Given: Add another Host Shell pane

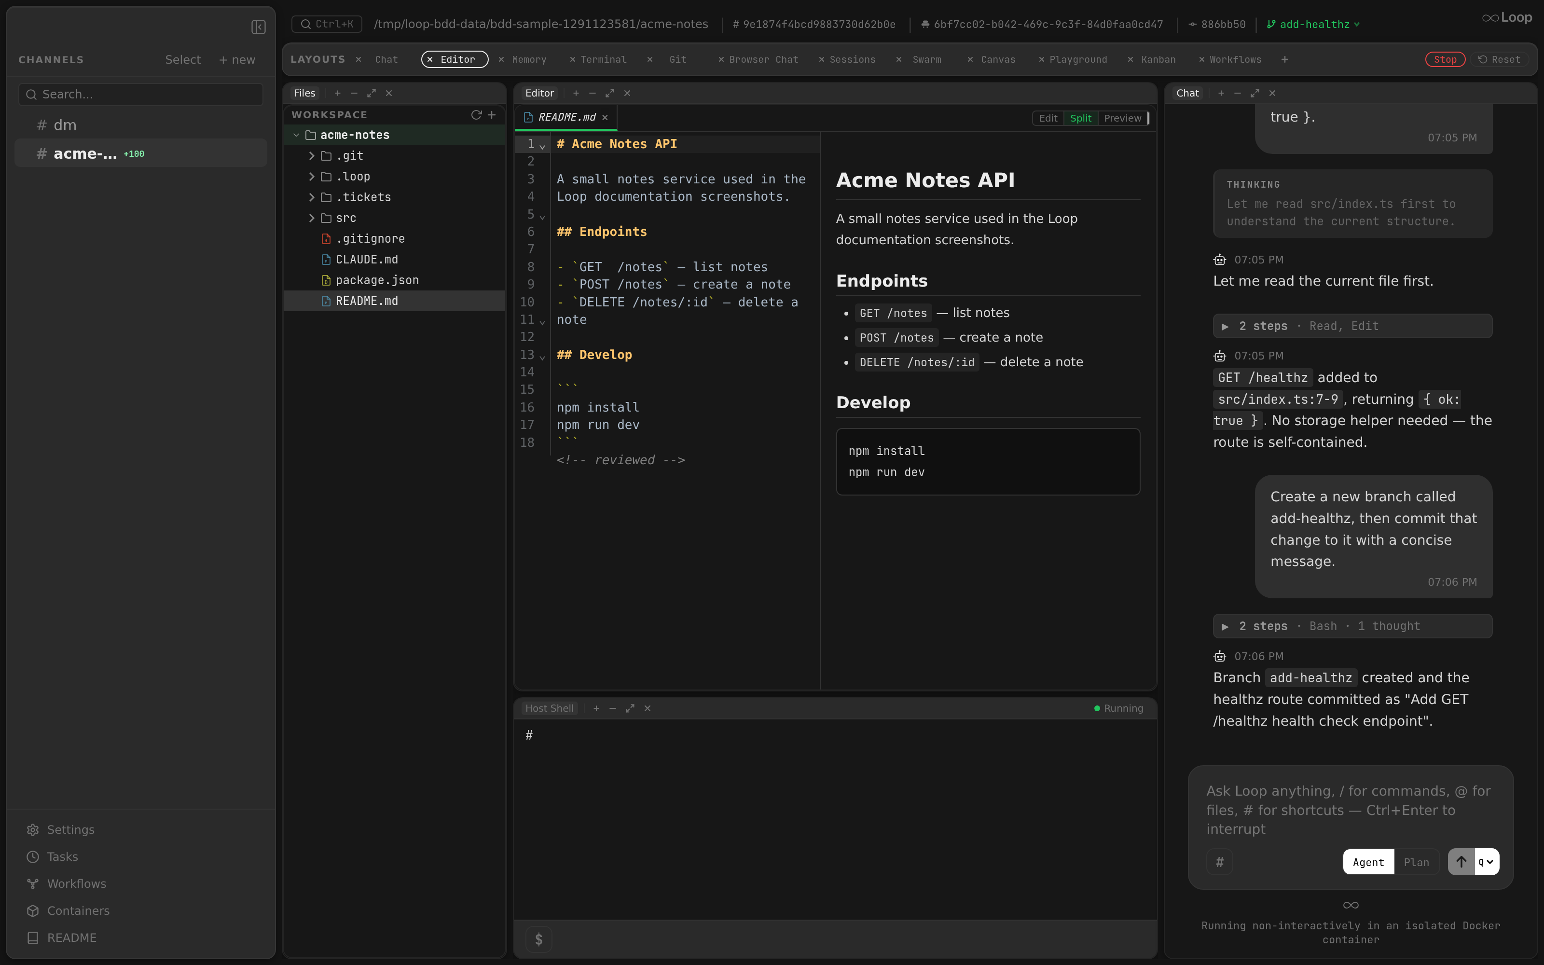Looking at the screenshot, I should [596, 708].
